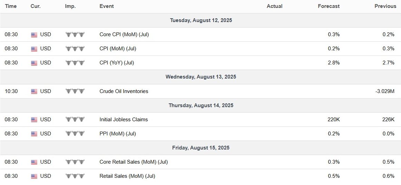Sort by the Time column header
Viewport: 401px width, 185px height.
[11, 7]
